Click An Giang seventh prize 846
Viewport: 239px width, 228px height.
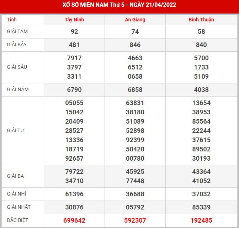point(135,45)
